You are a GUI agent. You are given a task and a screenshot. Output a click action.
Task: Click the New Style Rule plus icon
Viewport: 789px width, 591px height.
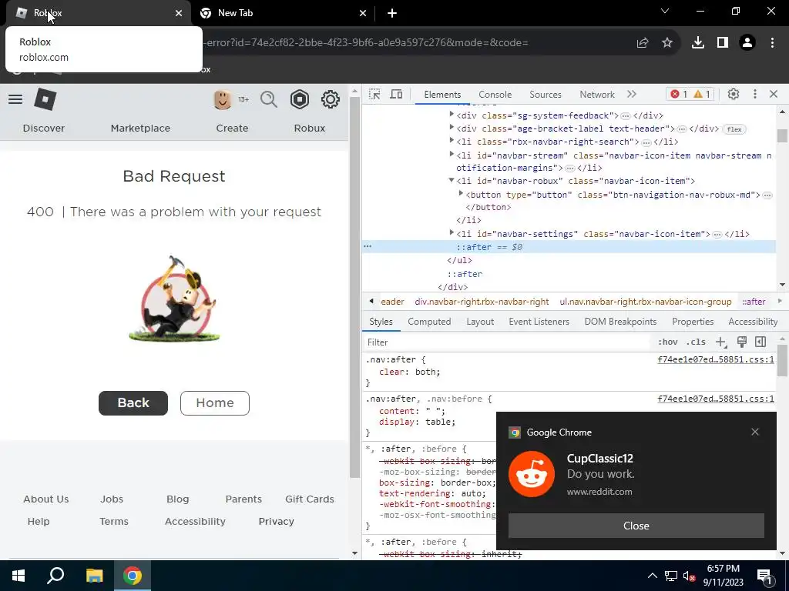click(721, 342)
